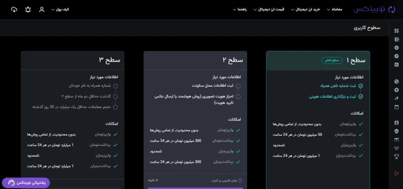
Task: Click the three dots sidebar icon
Action: coord(396,98)
